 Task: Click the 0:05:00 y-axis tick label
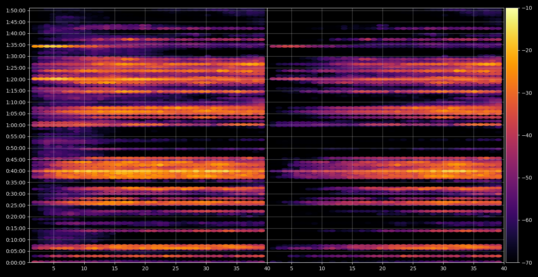pyautogui.click(x=16, y=251)
